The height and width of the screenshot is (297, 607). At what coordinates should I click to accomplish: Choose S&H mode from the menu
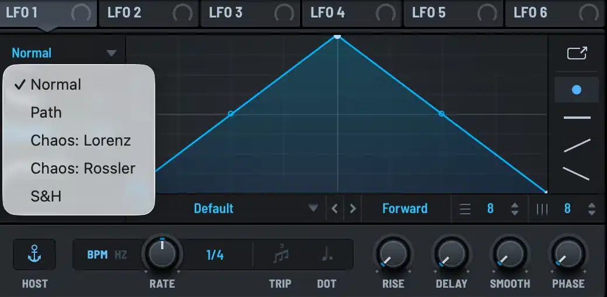(79, 197)
